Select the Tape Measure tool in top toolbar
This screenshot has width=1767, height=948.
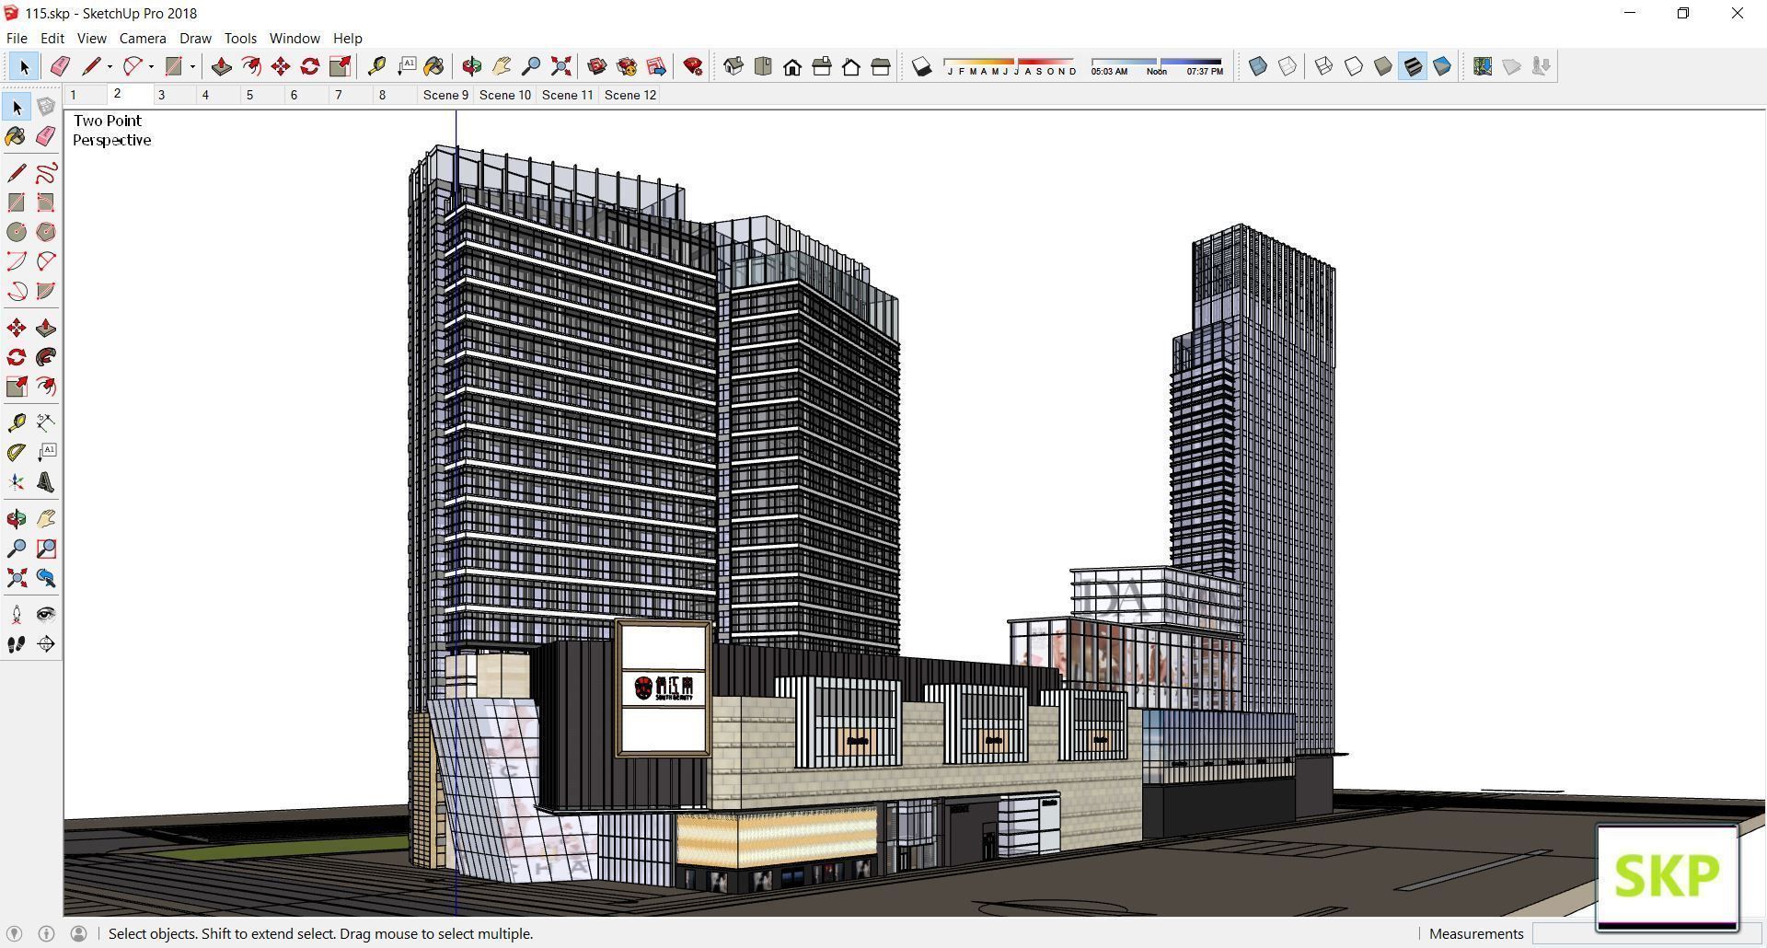376,66
